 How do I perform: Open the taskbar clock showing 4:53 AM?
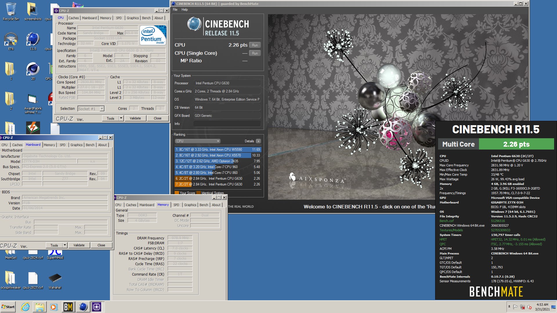[542, 307]
